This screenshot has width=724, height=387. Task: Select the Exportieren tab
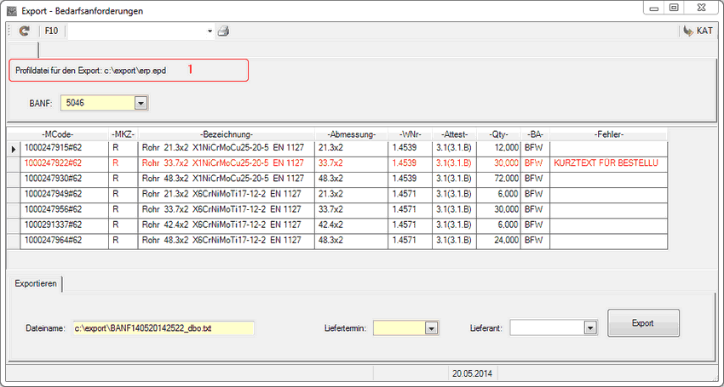click(36, 283)
